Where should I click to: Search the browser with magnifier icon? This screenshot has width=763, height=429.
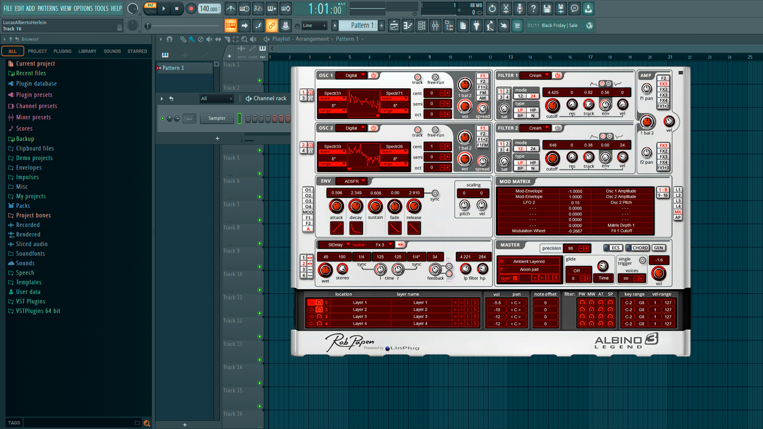tap(147, 423)
